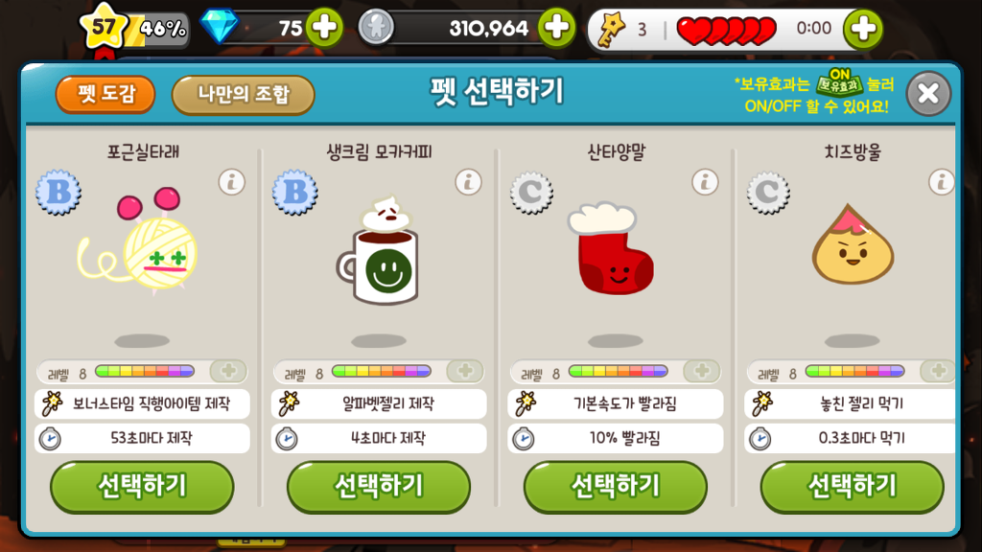Open info icon for 치즈방울 pet
The image size is (982, 552).
[942, 183]
